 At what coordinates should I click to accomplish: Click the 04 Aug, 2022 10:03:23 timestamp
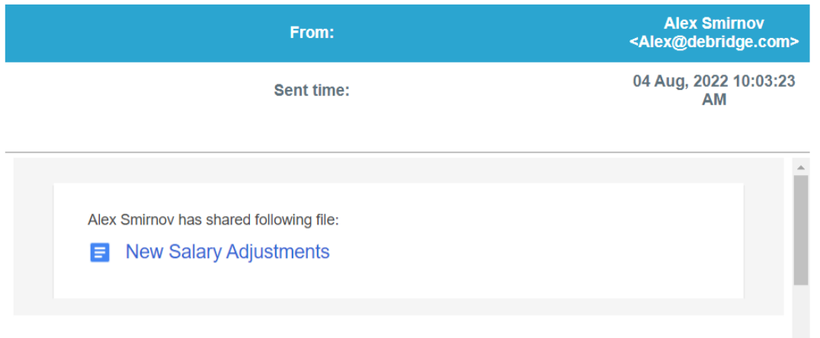pyautogui.click(x=714, y=81)
